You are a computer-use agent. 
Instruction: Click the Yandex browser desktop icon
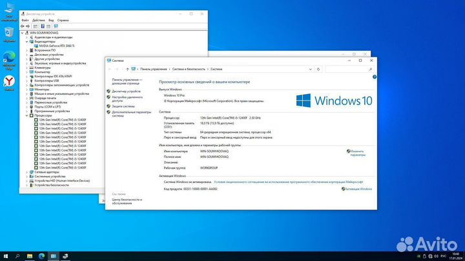pos(9,83)
